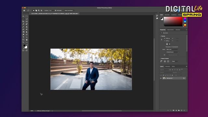Screen dimensions: 208x117
Task: Select the Eyedropper tool
Action: point(23,24)
